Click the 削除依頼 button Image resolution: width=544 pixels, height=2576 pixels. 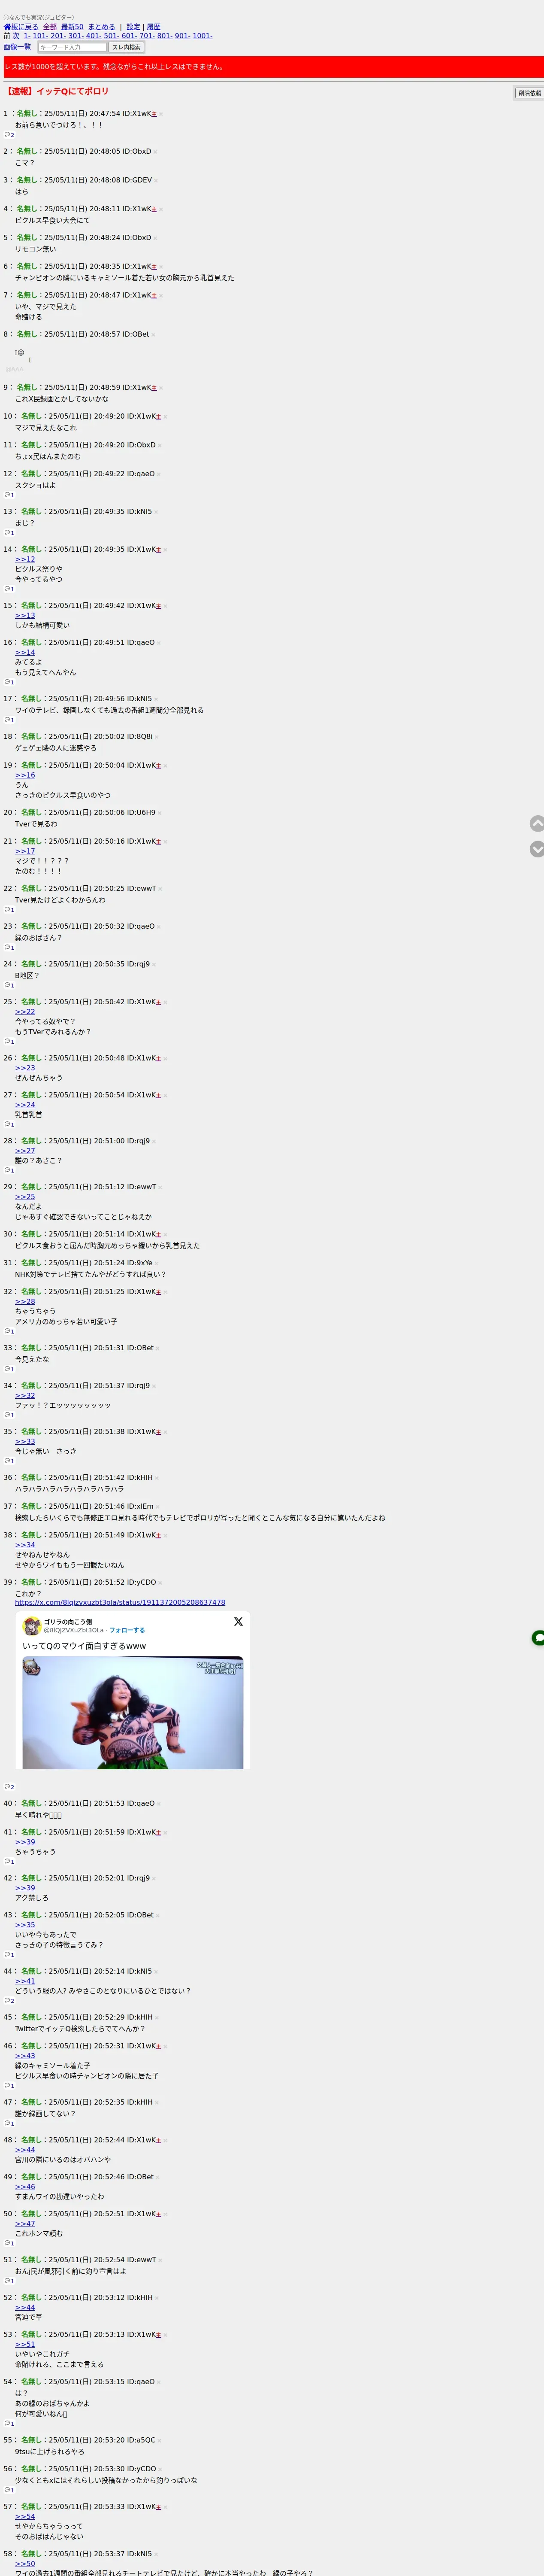tap(529, 93)
